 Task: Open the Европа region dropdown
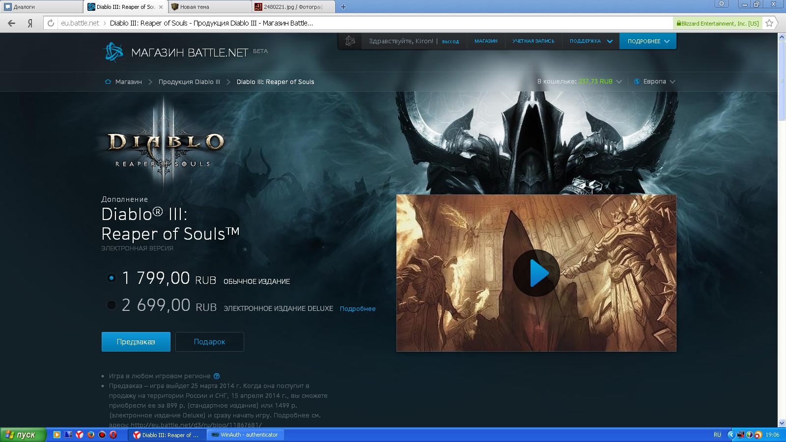click(x=655, y=82)
